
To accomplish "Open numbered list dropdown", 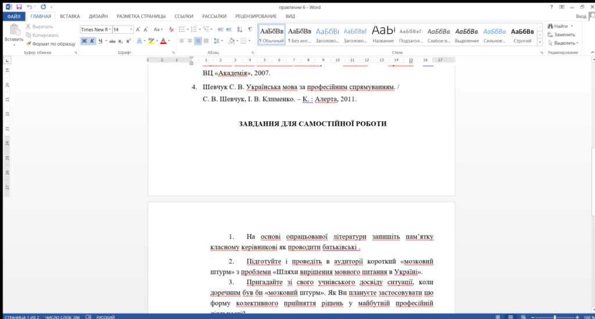I will 200,30.
